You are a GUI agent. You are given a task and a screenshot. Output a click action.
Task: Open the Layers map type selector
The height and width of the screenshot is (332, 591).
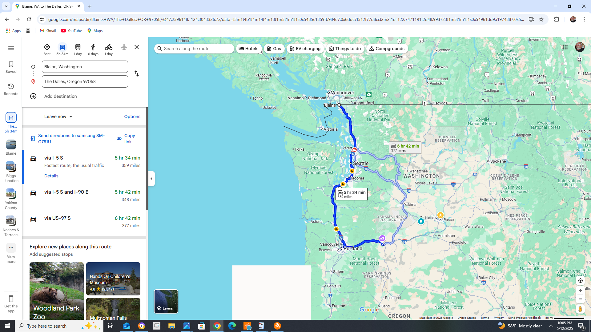pos(166,301)
